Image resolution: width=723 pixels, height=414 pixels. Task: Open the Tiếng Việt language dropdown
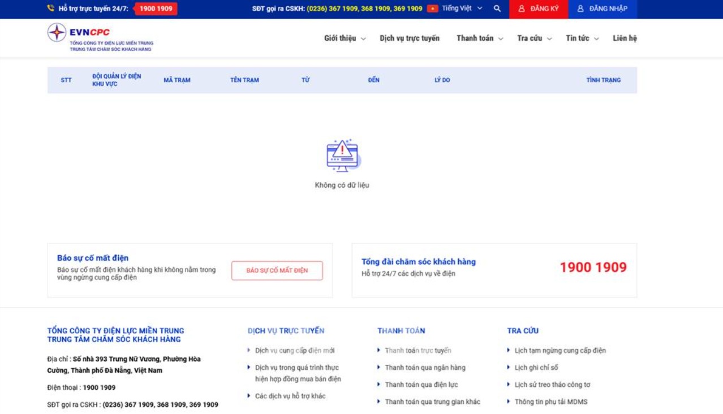point(462,8)
